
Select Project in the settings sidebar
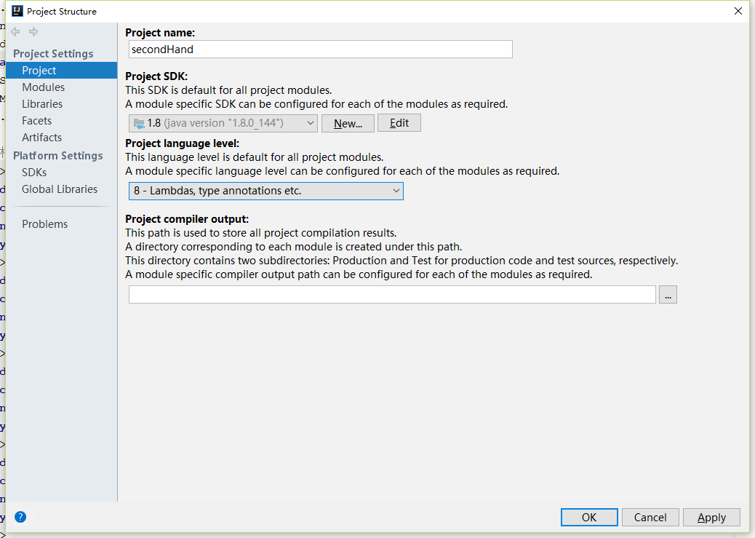point(39,71)
